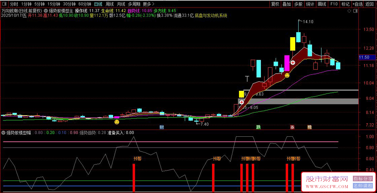Viewport: 377px width, 193px height.
Task: Toggle 复权 price adjustment
Action: pos(275,4)
